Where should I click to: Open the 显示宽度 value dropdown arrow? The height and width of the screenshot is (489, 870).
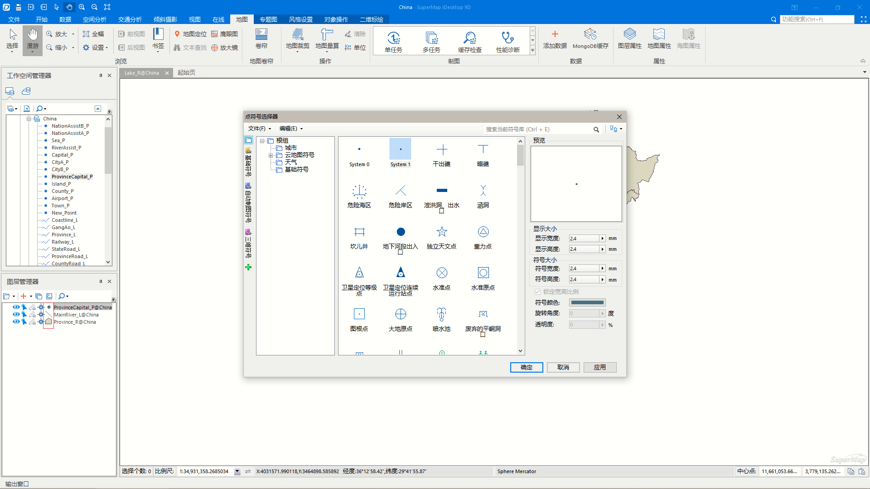click(602, 239)
